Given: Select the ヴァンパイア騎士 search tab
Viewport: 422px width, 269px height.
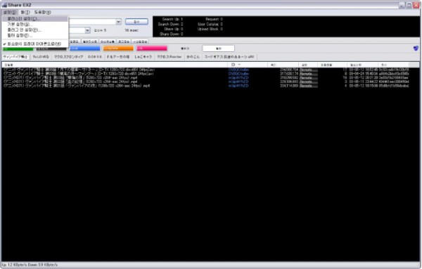Looking at the screenshot, I should [x=15, y=57].
